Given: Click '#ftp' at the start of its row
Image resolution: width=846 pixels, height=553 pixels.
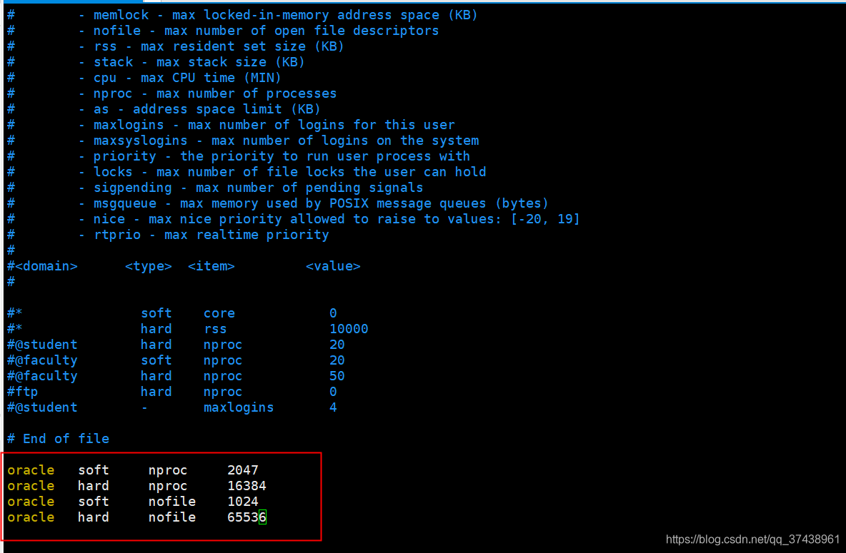Looking at the screenshot, I should [23, 391].
